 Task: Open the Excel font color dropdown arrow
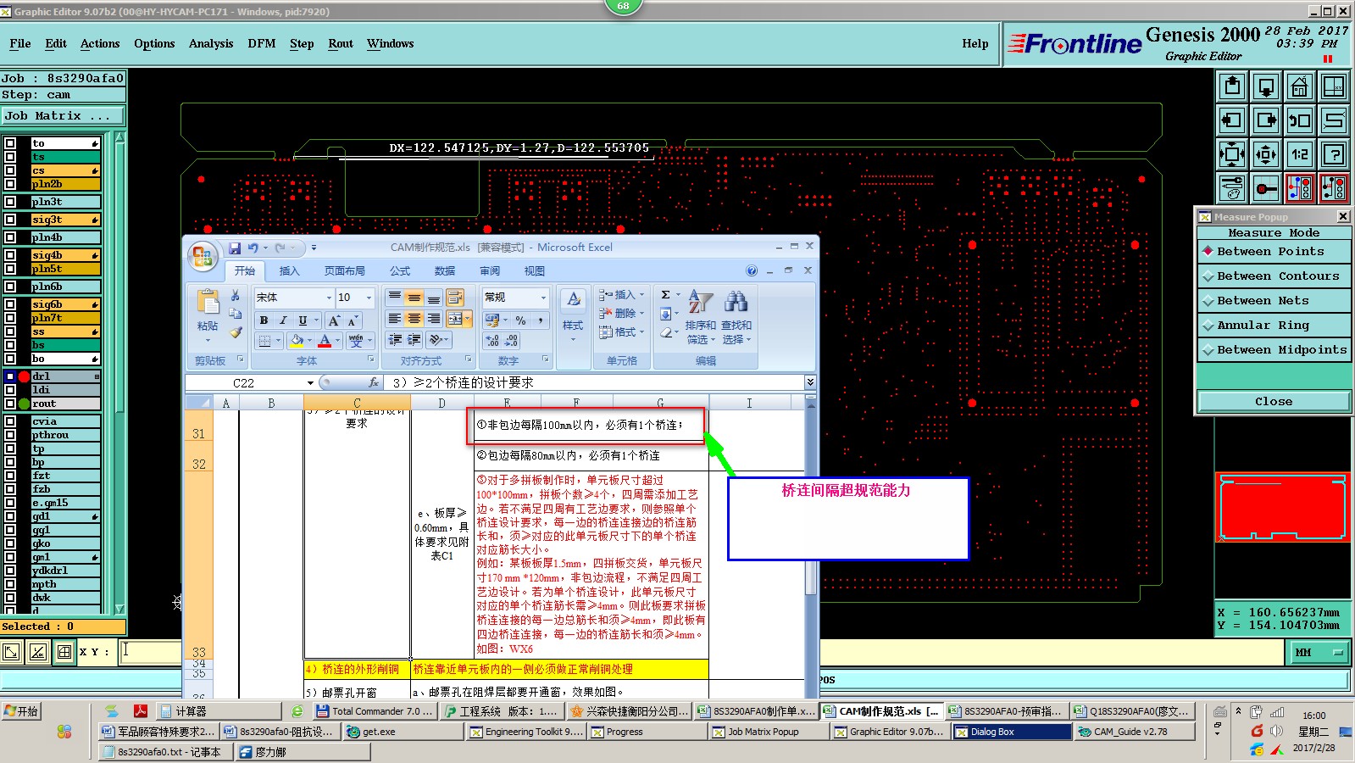click(x=337, y=341)
